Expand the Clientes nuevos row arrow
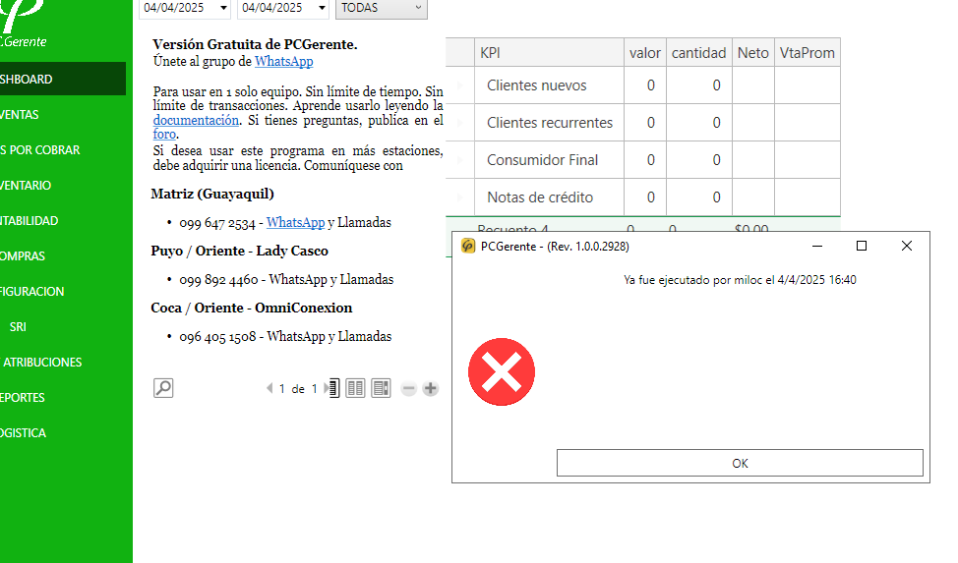The width and height of the screenshot is (958, 563). coord(460,85)
